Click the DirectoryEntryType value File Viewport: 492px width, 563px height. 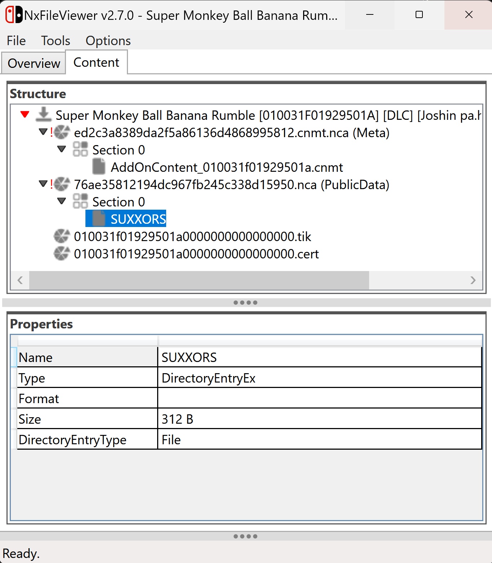pyautogui.click(x=320, y=440)
